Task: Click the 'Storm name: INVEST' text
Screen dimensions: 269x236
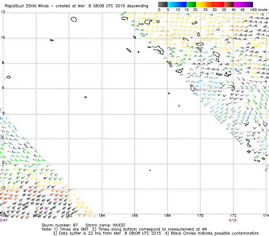Action: click(x=105, y=225)
